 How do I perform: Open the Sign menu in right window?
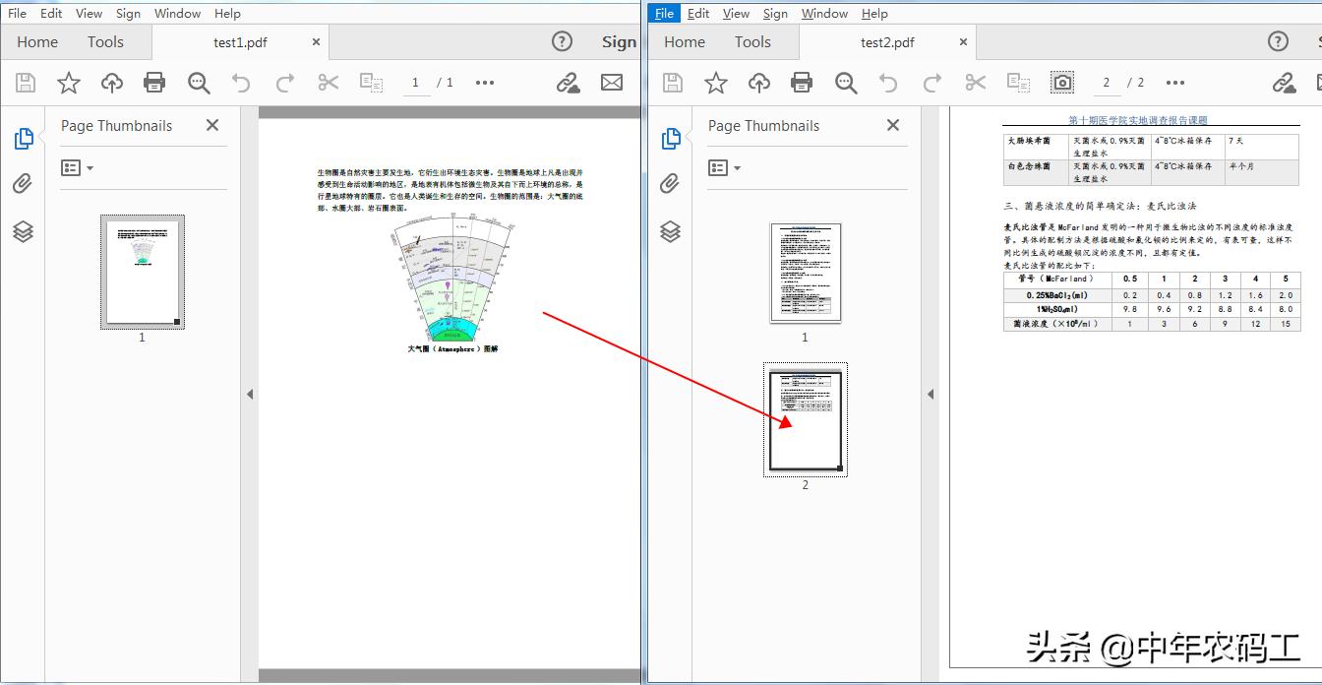point(775,14)
